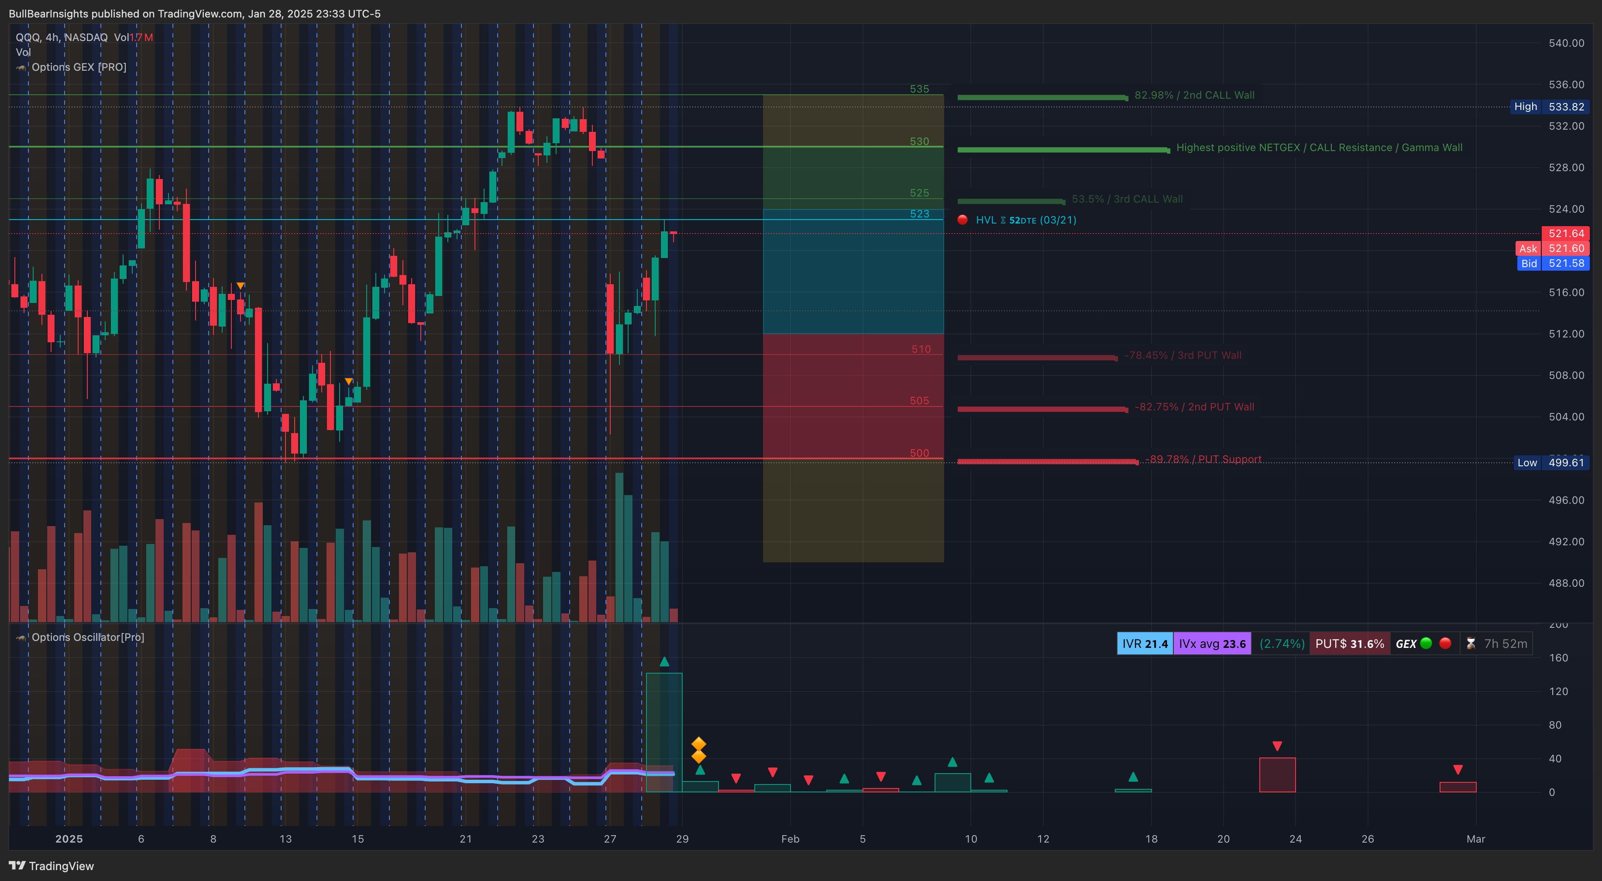Click the 500 strike level label
Image resolution: width=1602 pixels, height=881 pixels.
click(919, 453)
